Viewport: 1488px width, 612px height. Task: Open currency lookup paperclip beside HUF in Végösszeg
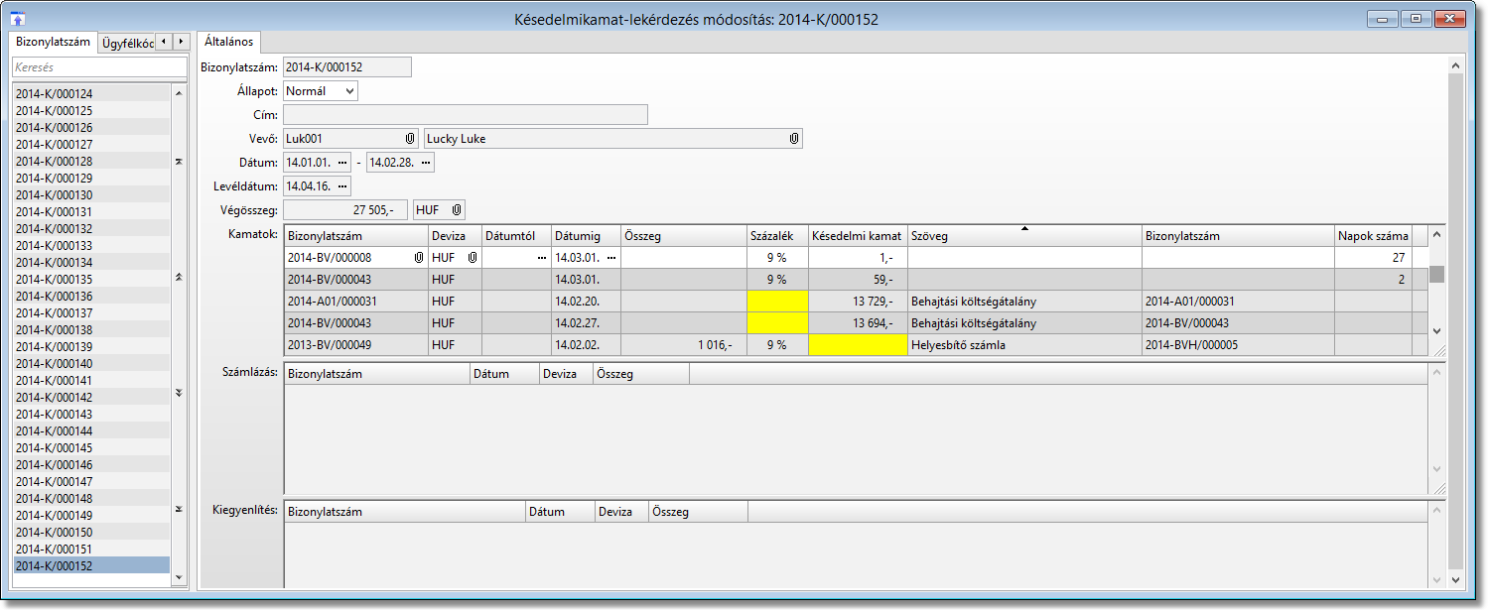tap(456, 210)
